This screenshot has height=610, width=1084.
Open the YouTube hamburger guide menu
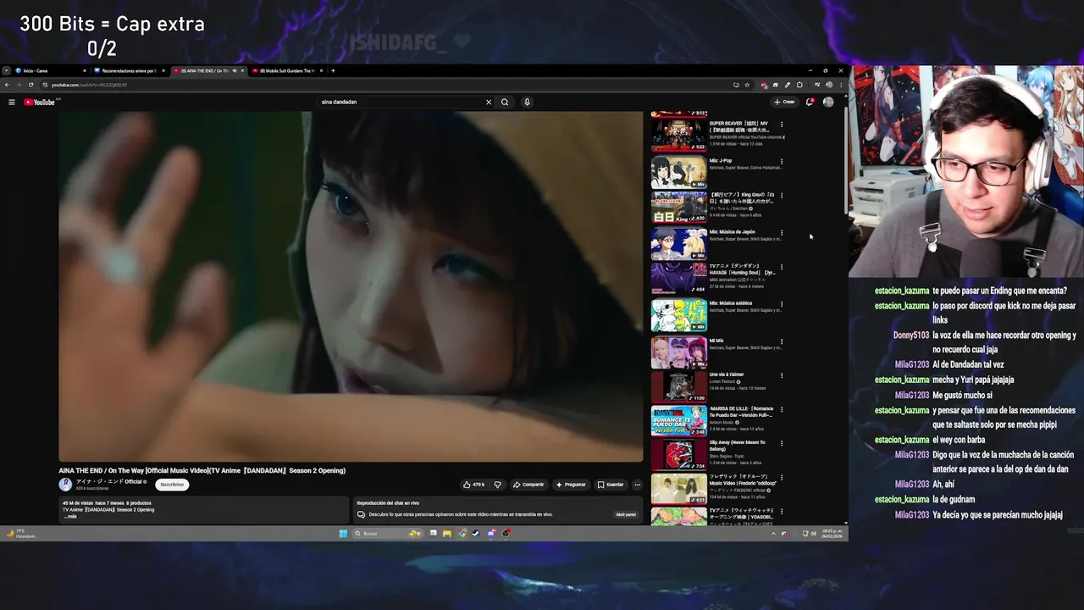click(12, 102)
